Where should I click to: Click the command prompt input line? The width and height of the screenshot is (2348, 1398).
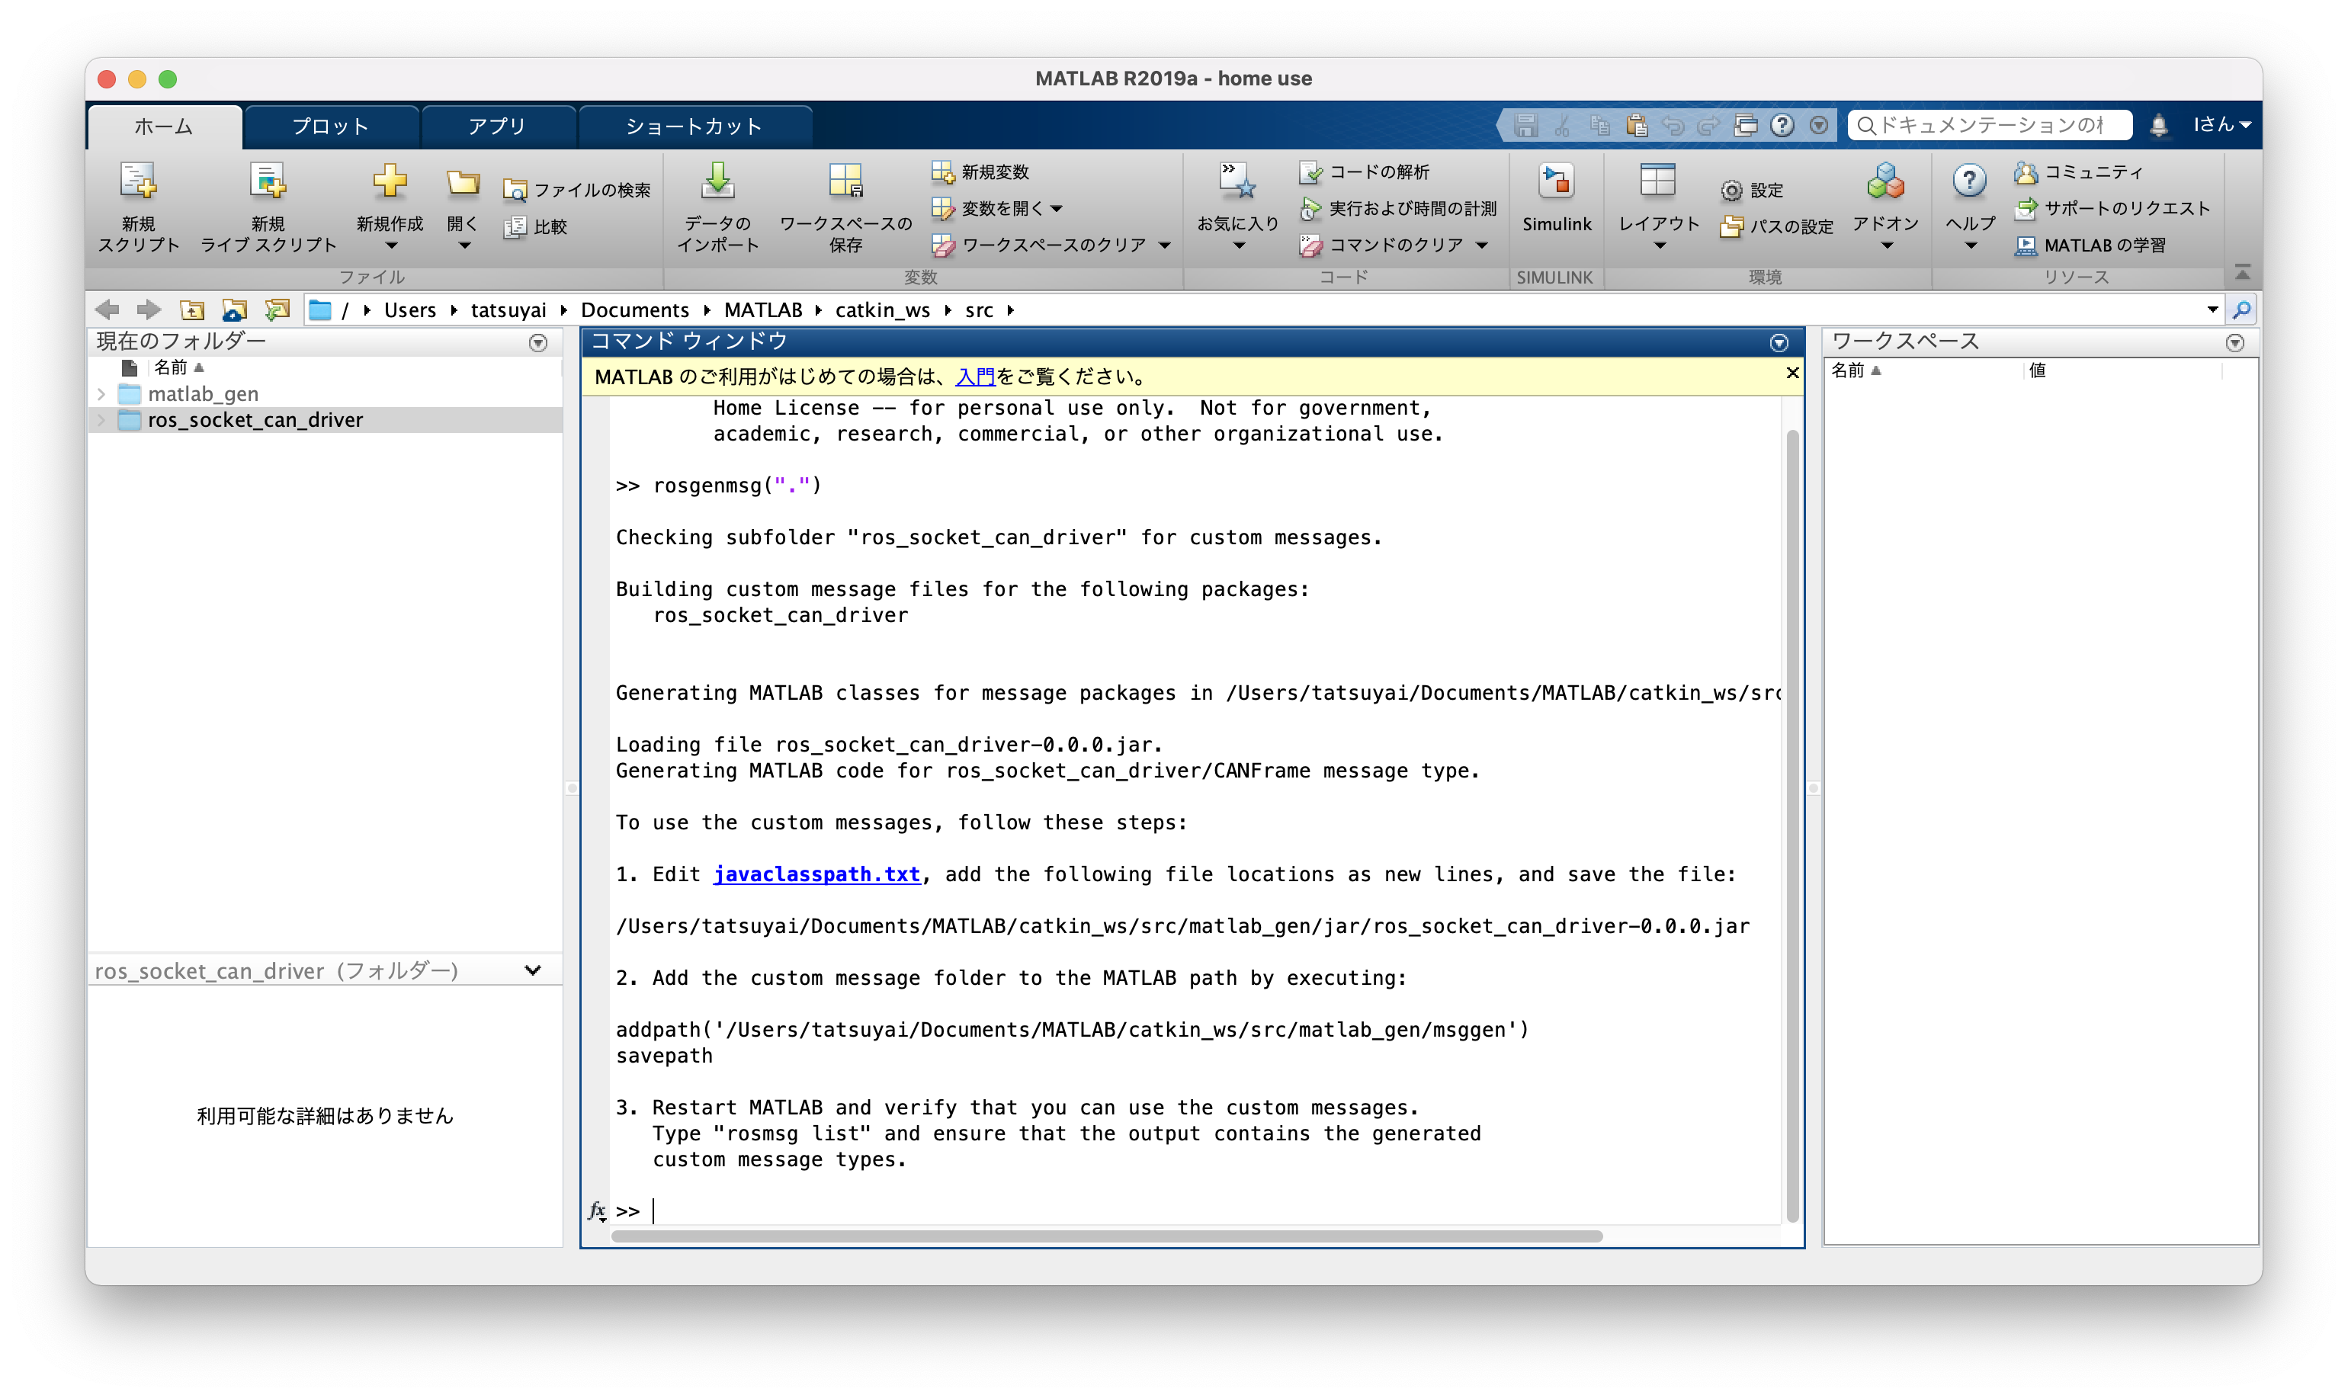(1196, 1210)
